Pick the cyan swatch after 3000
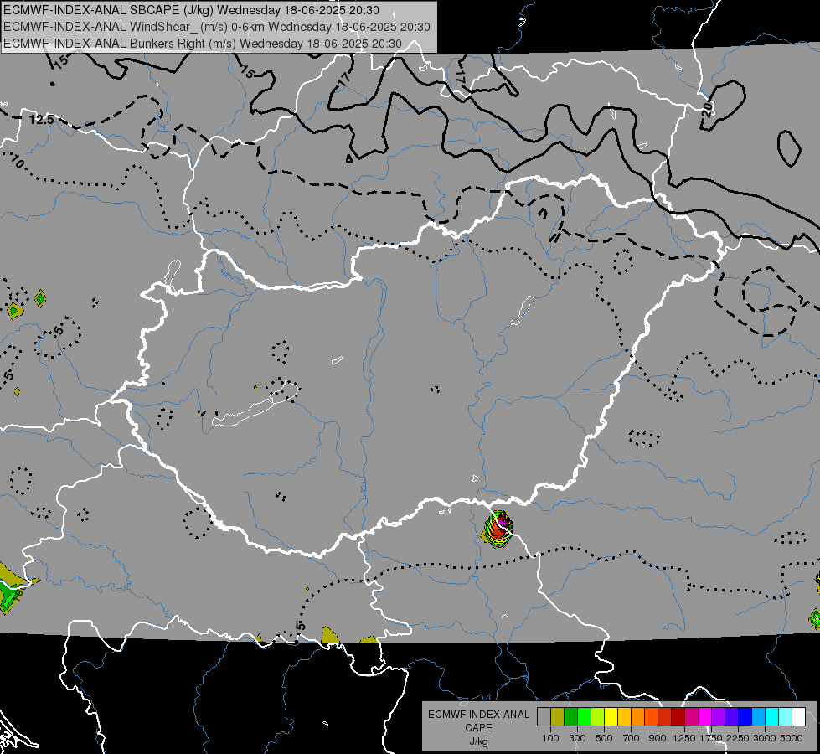The image size is (820, 754). click(x=771, y=717)
